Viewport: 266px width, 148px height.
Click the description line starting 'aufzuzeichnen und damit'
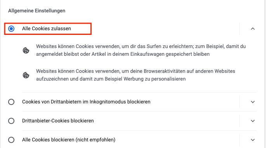pyautogui.click(x=111, y=79)
